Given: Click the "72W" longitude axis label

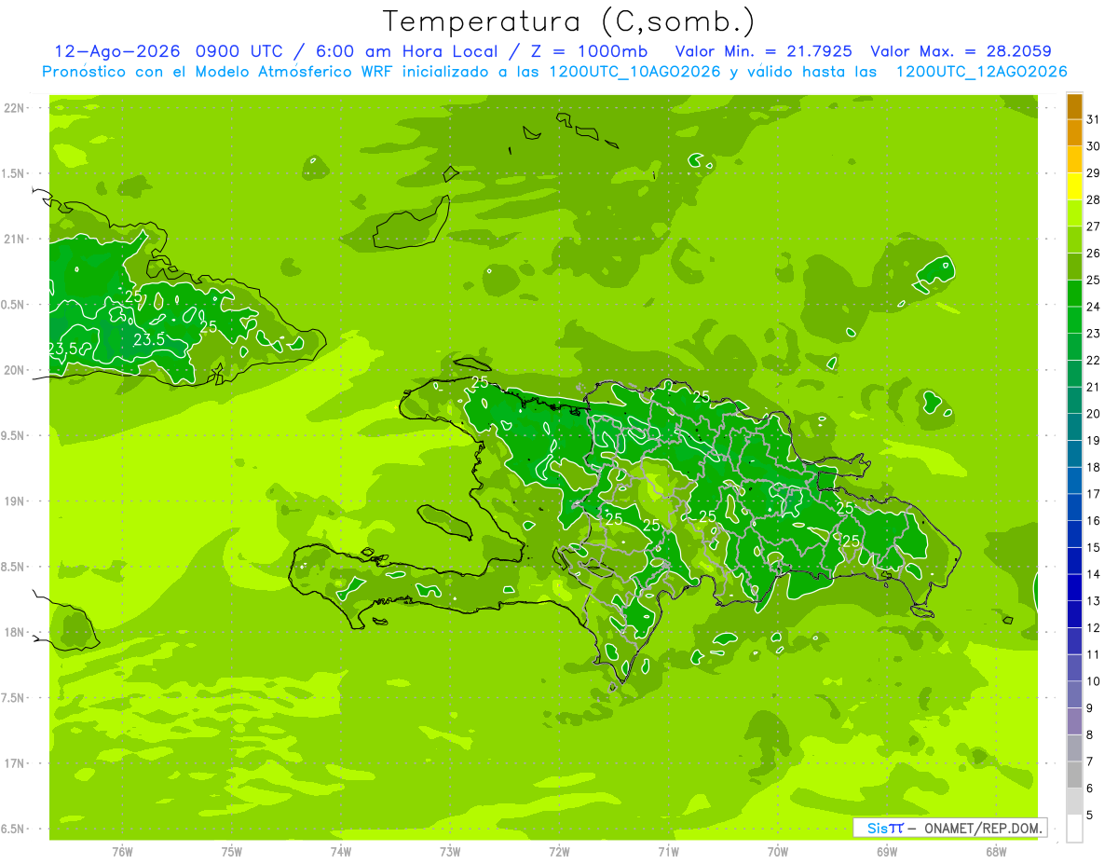Looking at the screenshot, I should (559, 852).
